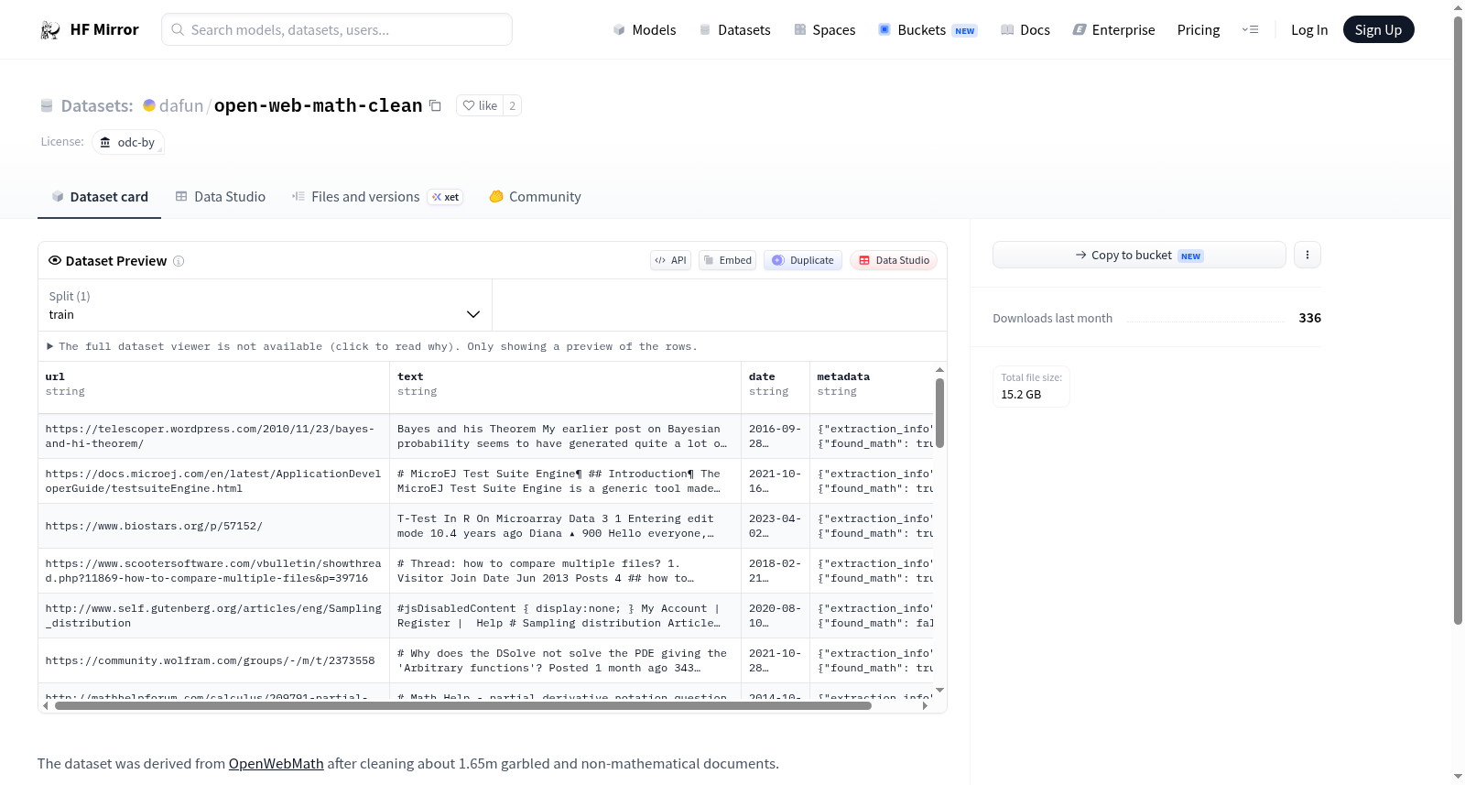Click the table scroll down arrow

(939, 690)
